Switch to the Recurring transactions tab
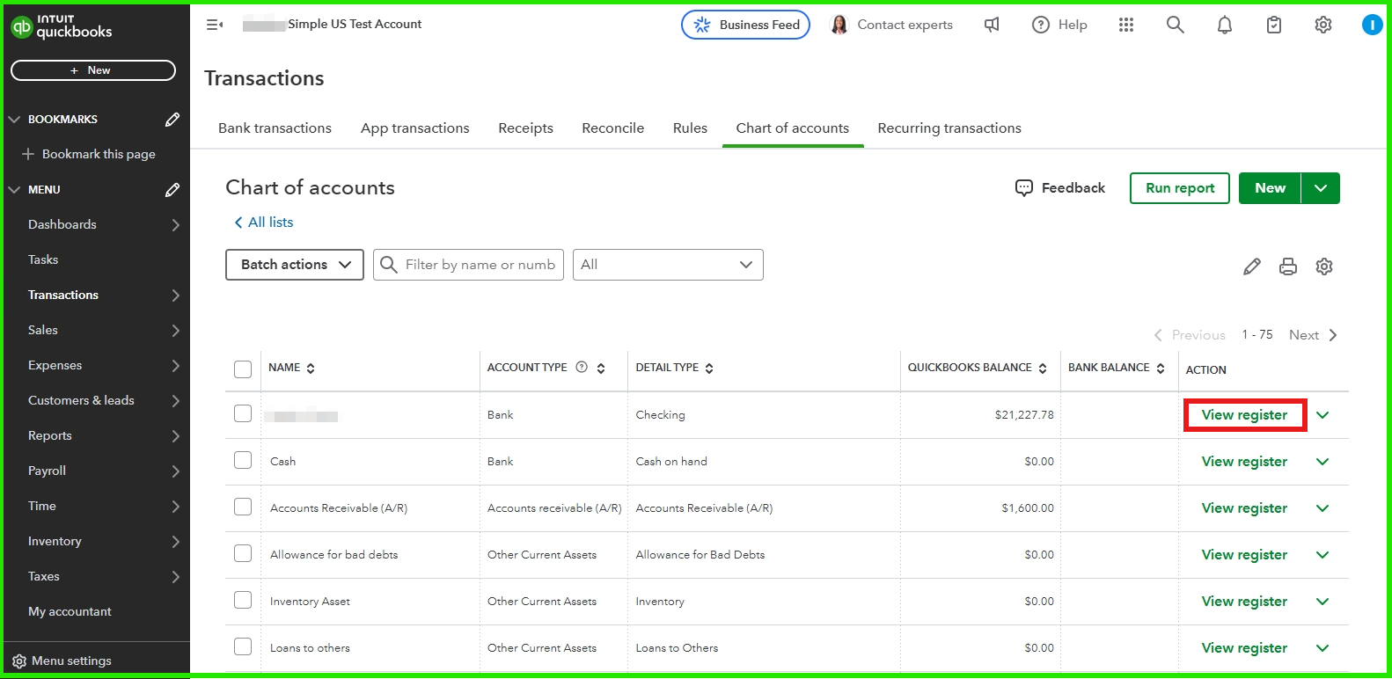The height and width of the screenshot is (679, 1392). pyautogui.click(x=949, y=128)
